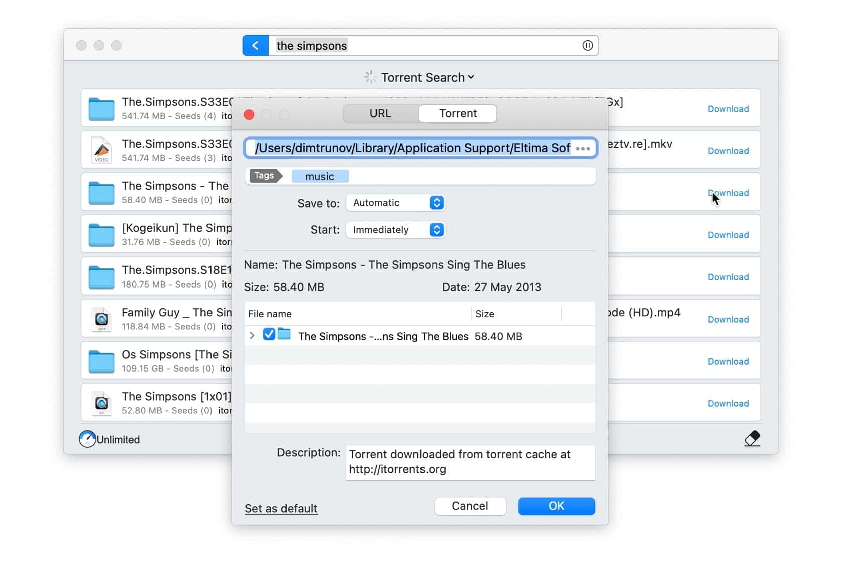
Task: Click the back arrow in the search bar
Action: [x=256, y=45]
